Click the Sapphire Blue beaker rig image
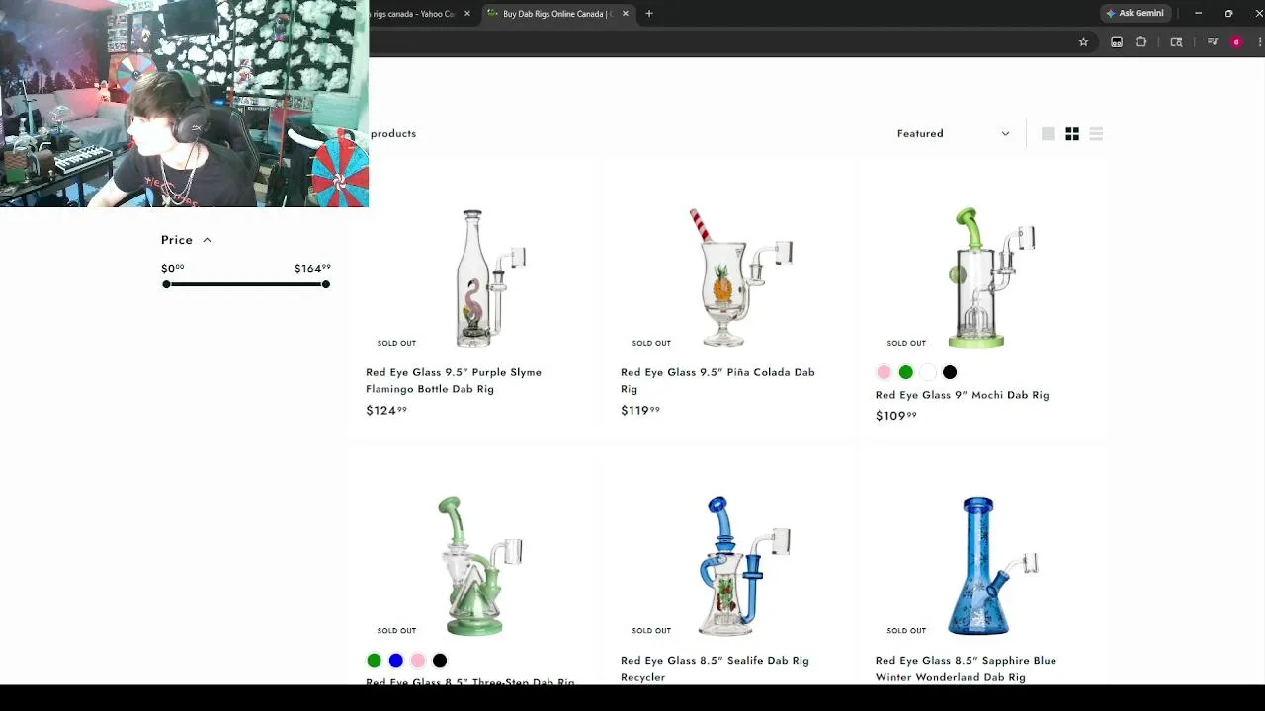1265x711 pixels. point(993,565)
